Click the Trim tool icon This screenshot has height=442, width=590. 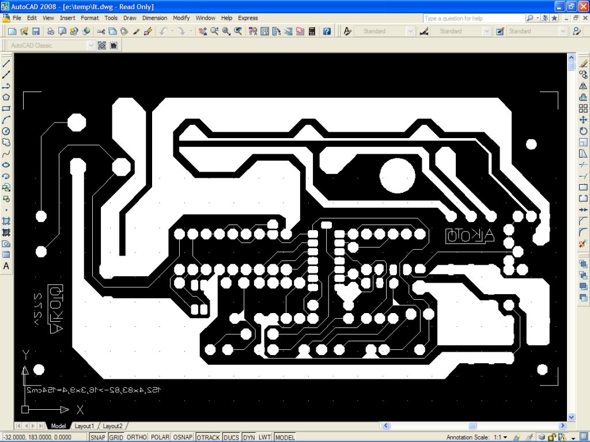pyautogui.click(x=583, y=165)
